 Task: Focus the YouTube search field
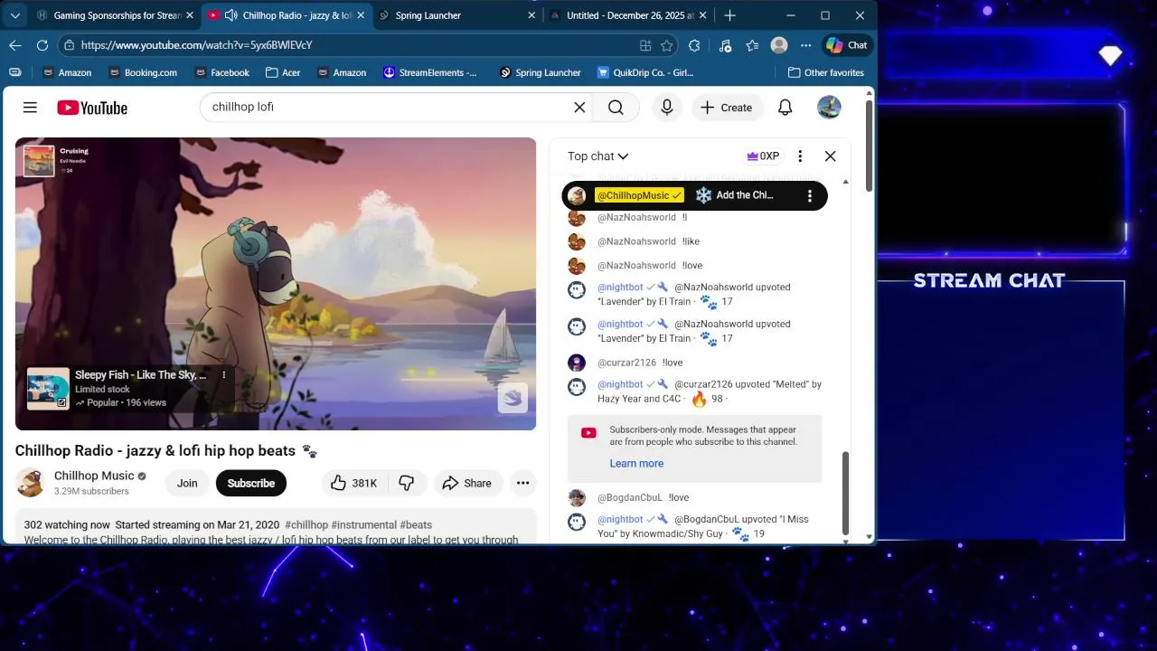(389, 108)
